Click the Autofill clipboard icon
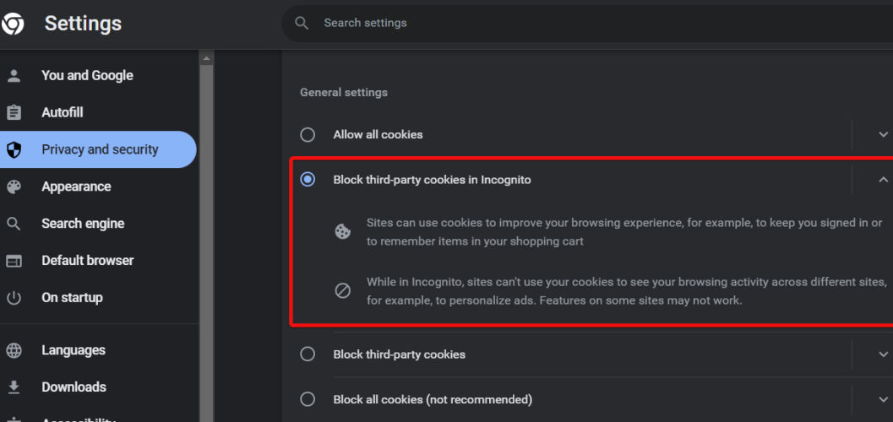The image size is (893, 422). click(14, 112)
